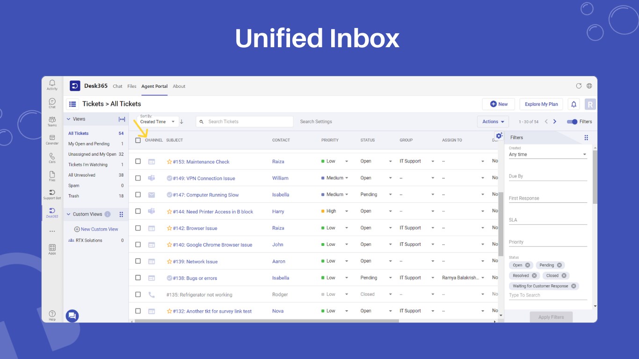Open Search Settings link

pyautogui.click(x=316, y=122)
